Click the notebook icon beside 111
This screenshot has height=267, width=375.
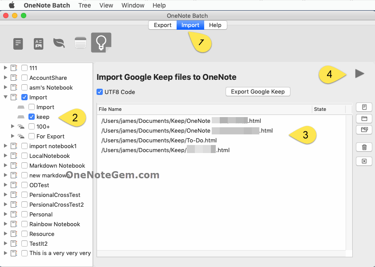point(14,68)
